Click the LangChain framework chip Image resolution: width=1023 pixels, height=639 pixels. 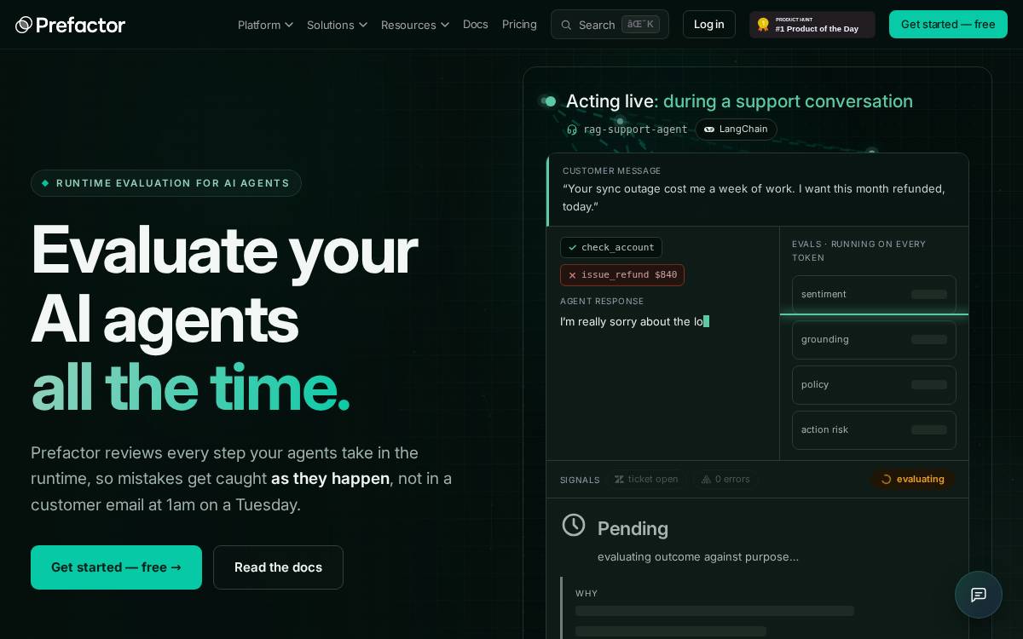pyautogui.click(x=736, y=130)
